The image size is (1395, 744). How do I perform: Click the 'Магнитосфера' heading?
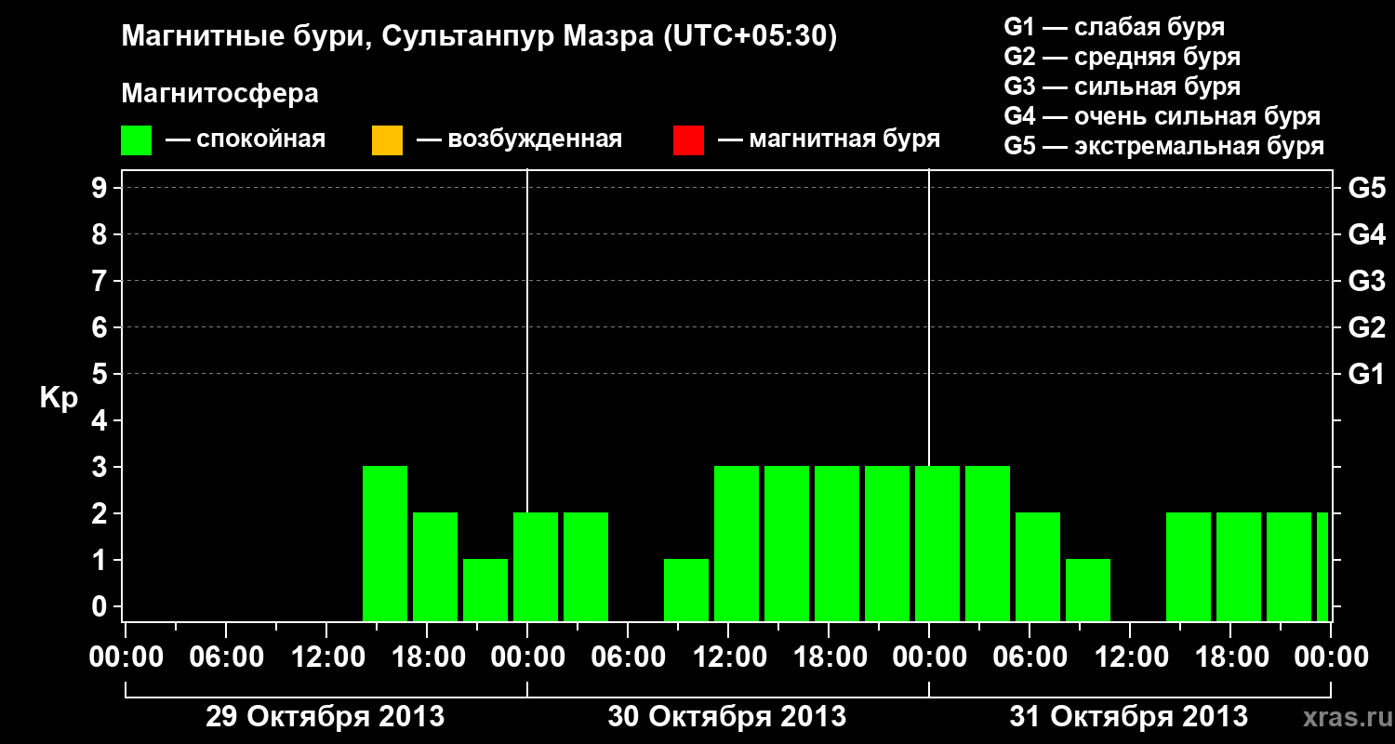click(x=219, y=94)
